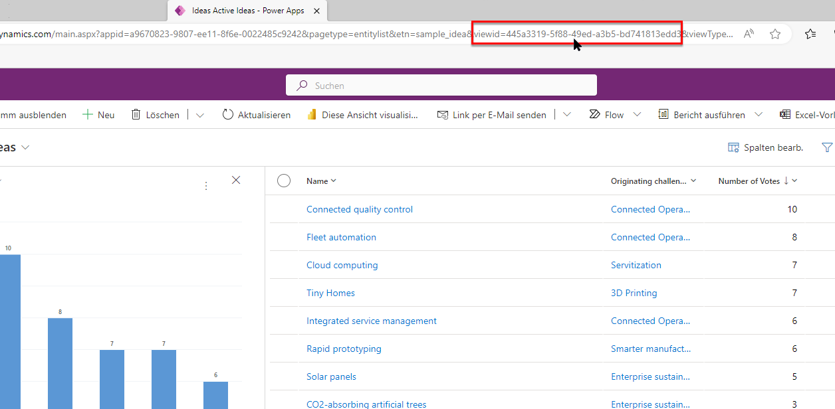Viewport: 835px width, 409px height.
Task: Click the email link envelope icon
Action: (443, 115)
